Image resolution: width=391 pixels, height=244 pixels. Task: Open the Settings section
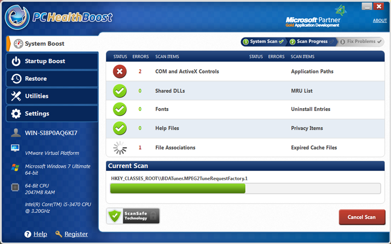(x=52, y=113)
